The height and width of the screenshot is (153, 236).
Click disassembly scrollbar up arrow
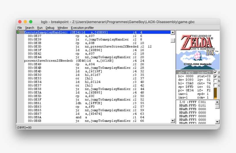173,32
